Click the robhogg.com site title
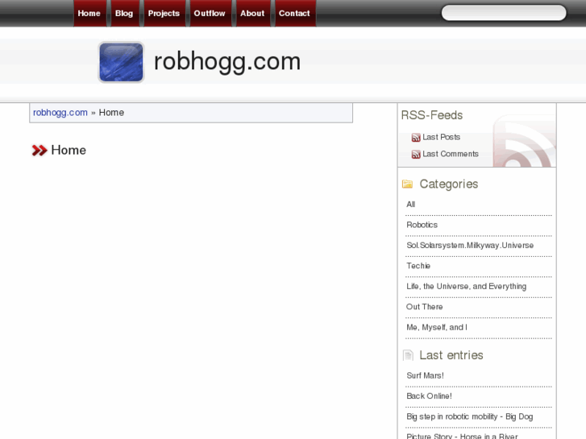The height and width of the screenshot is (439, 586). click(227, 62)
